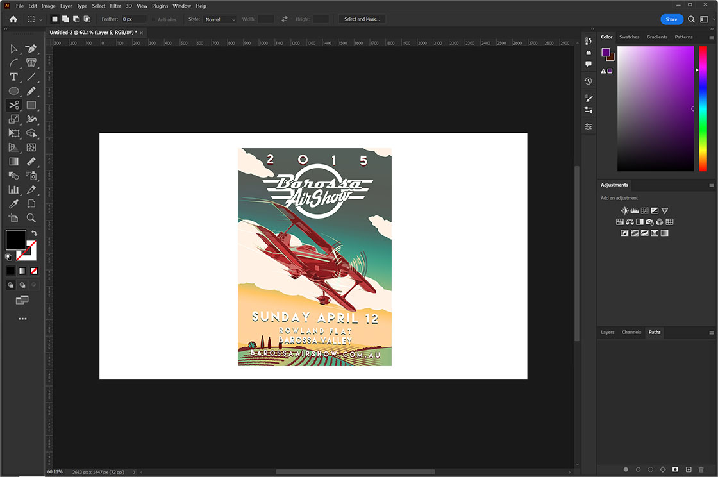This screenshot has width=718, height=477.
Task: Open the Comments panel speech-bubble icon
Action: [x=589, y=64]
